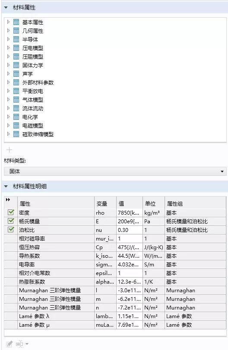Click the 声学 property group icon
The width and height of the screenshot is (228, 350).
pyautogui.click(x=16, y=74)
